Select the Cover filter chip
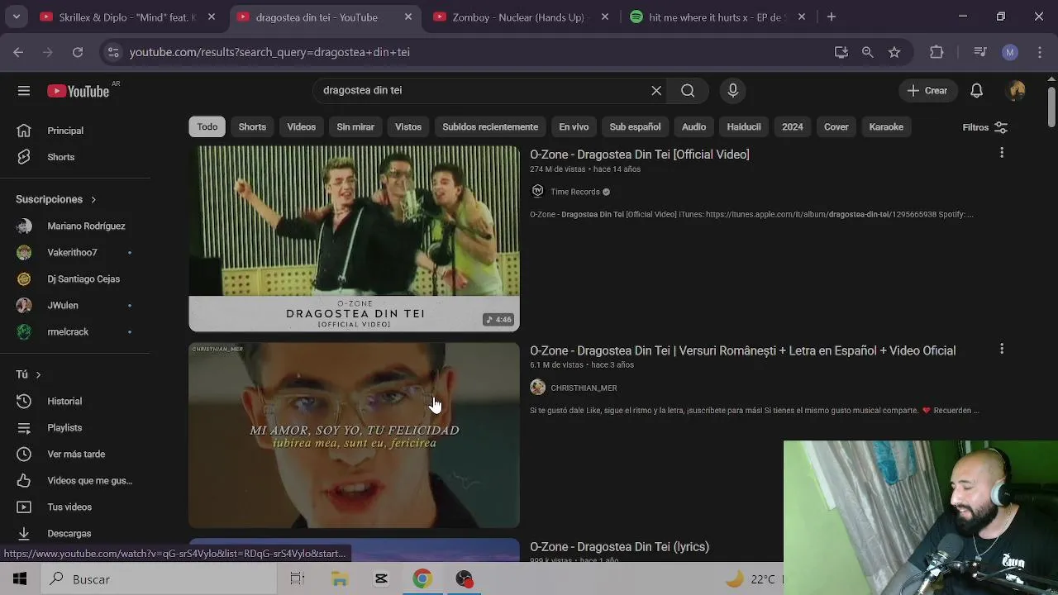 (x=836, y=126)
